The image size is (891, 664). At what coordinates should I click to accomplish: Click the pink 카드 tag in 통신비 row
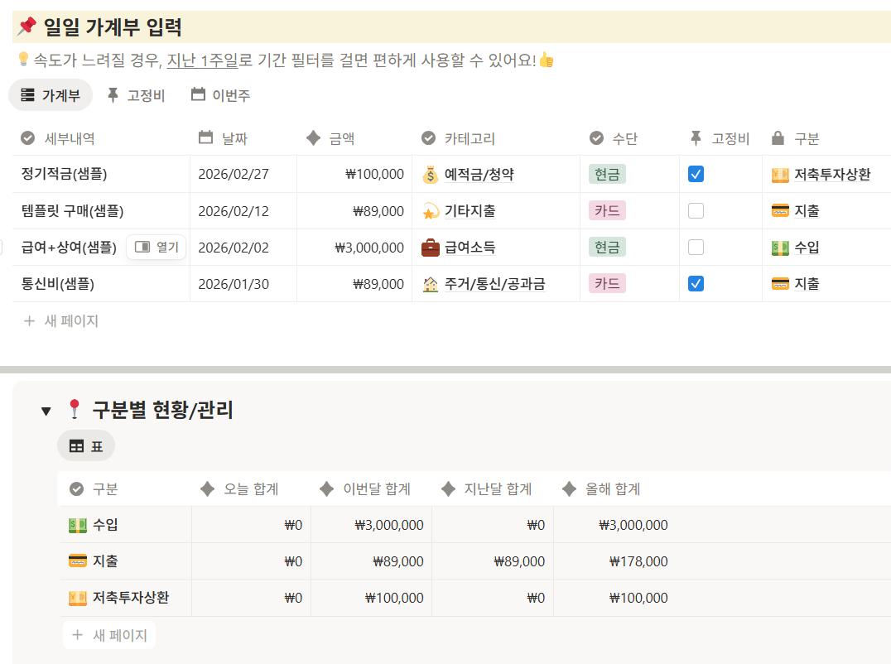pos(607,283)
